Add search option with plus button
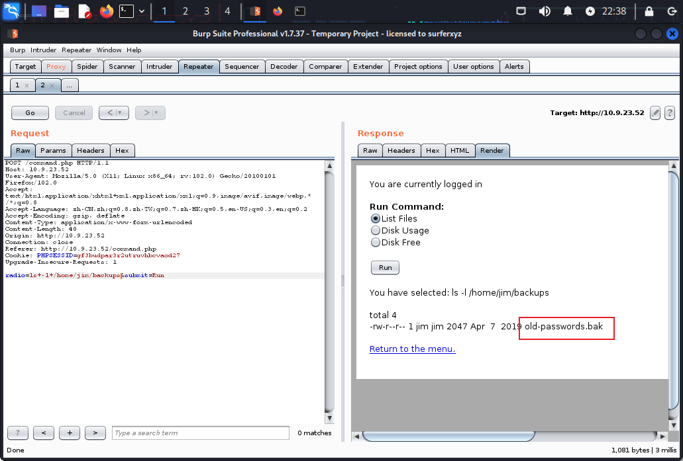This screenshot has width=683, height=461. (x=70, y=433)
